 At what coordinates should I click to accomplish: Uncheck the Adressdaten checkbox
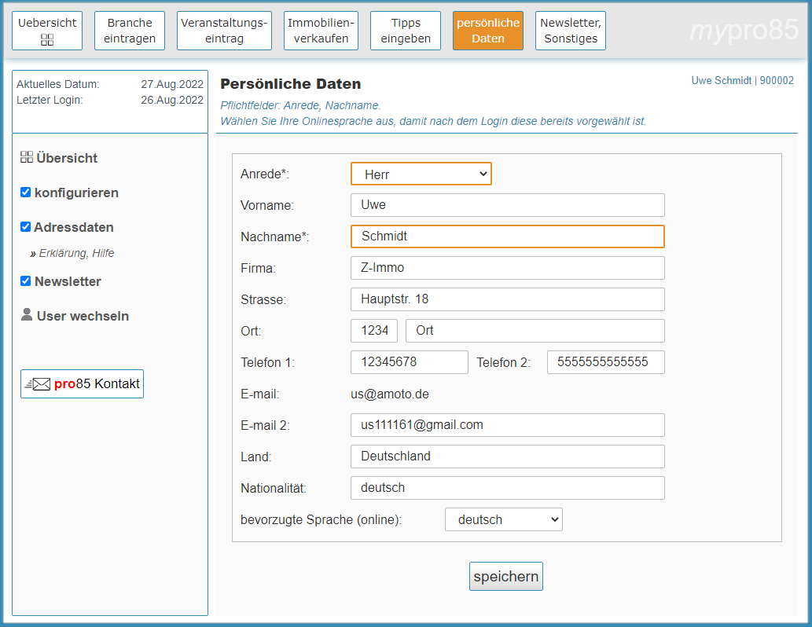26,227
